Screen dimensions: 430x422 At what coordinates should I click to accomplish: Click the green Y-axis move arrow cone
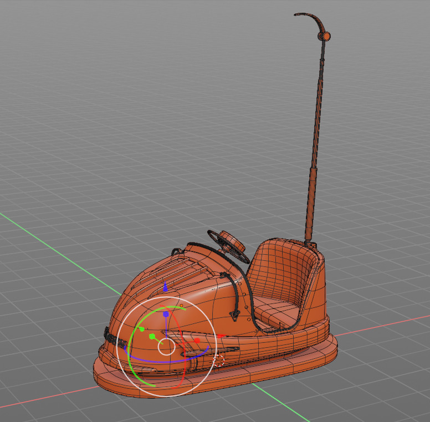point(141,329)
